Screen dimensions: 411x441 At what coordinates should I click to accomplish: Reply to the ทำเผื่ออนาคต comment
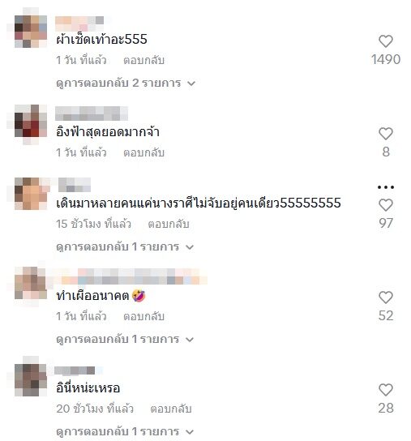point(143,316)
